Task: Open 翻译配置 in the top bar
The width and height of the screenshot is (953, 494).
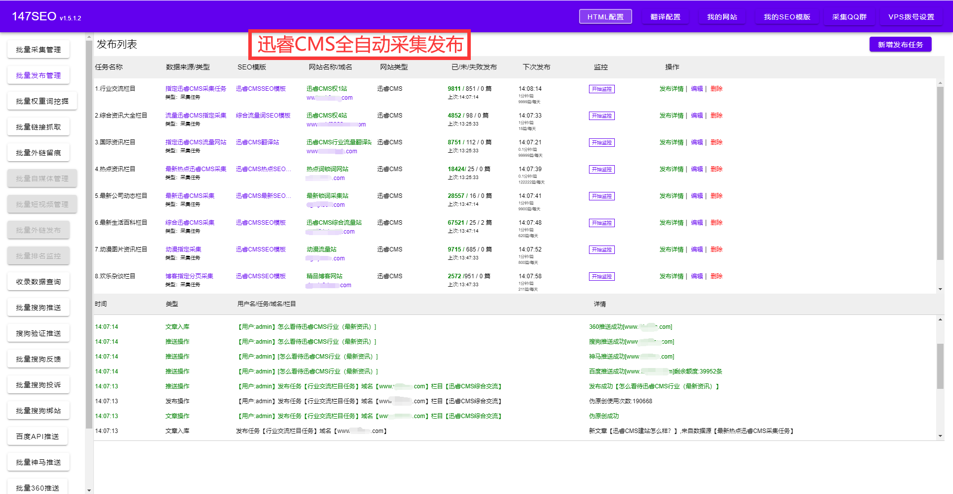Action: (x=665, y=16)
